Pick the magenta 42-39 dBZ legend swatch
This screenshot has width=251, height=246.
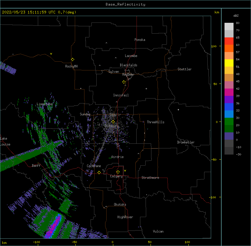(229, 92)
